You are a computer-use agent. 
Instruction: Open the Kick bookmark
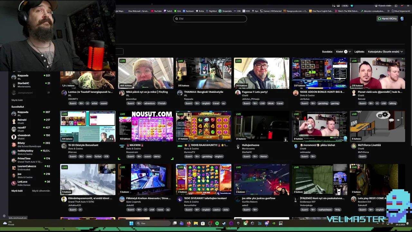[177, 11]
